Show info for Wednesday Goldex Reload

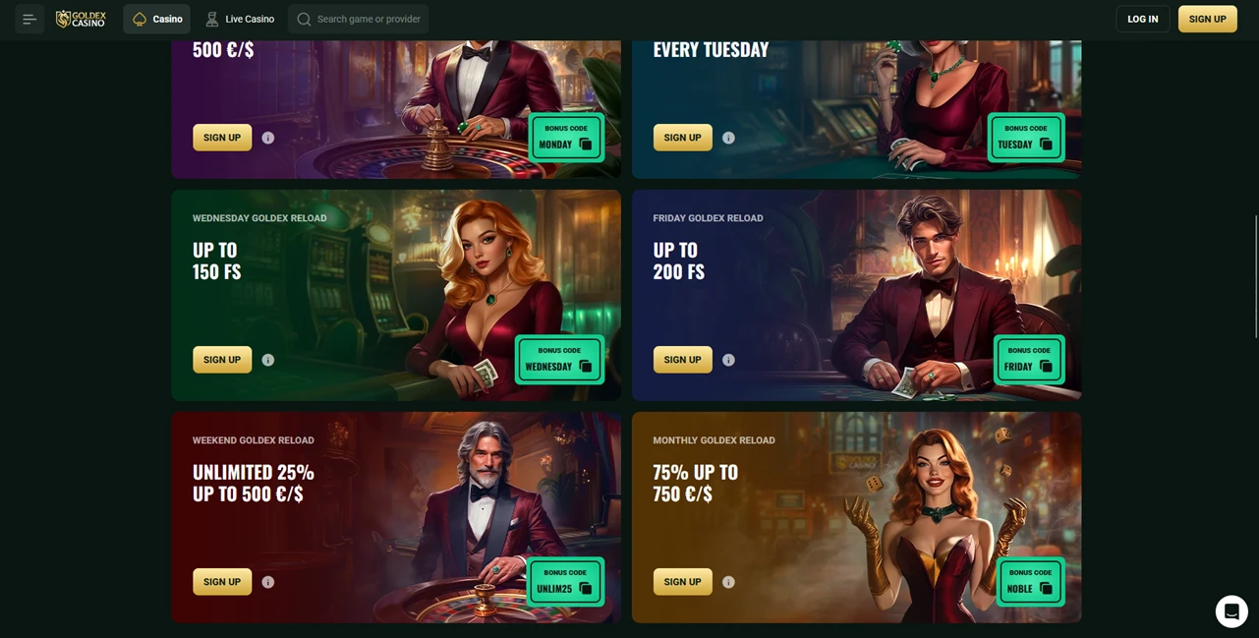tap(268, 360)
